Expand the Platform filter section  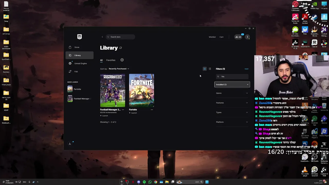point(232,122)
